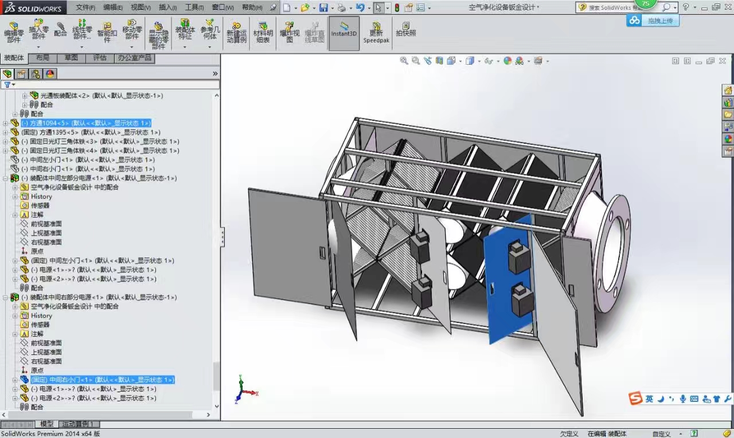Click the Section View icon in viewport toolbar
734x438 pixels.
(439, 61)
